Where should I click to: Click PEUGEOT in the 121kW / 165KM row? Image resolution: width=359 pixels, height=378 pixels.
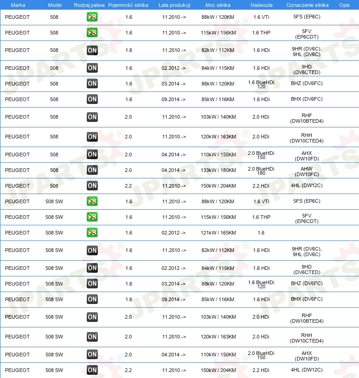click(17, 233)
